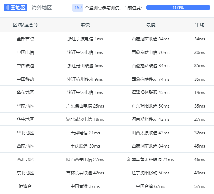
Task: Select the 西北地区 row label
Action: (x=25, y=160)
